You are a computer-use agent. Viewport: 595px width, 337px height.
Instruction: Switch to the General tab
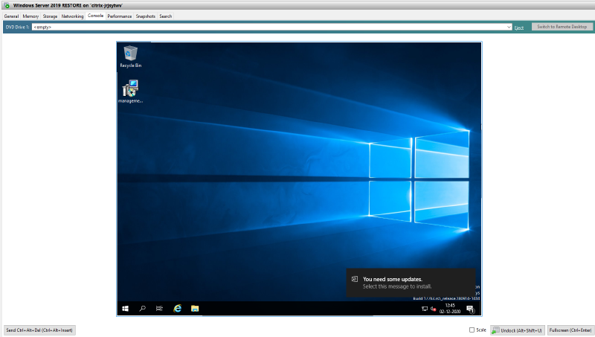pos(11,16)
